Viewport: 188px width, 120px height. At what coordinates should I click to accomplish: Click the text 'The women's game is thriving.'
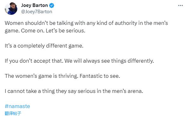41,76
